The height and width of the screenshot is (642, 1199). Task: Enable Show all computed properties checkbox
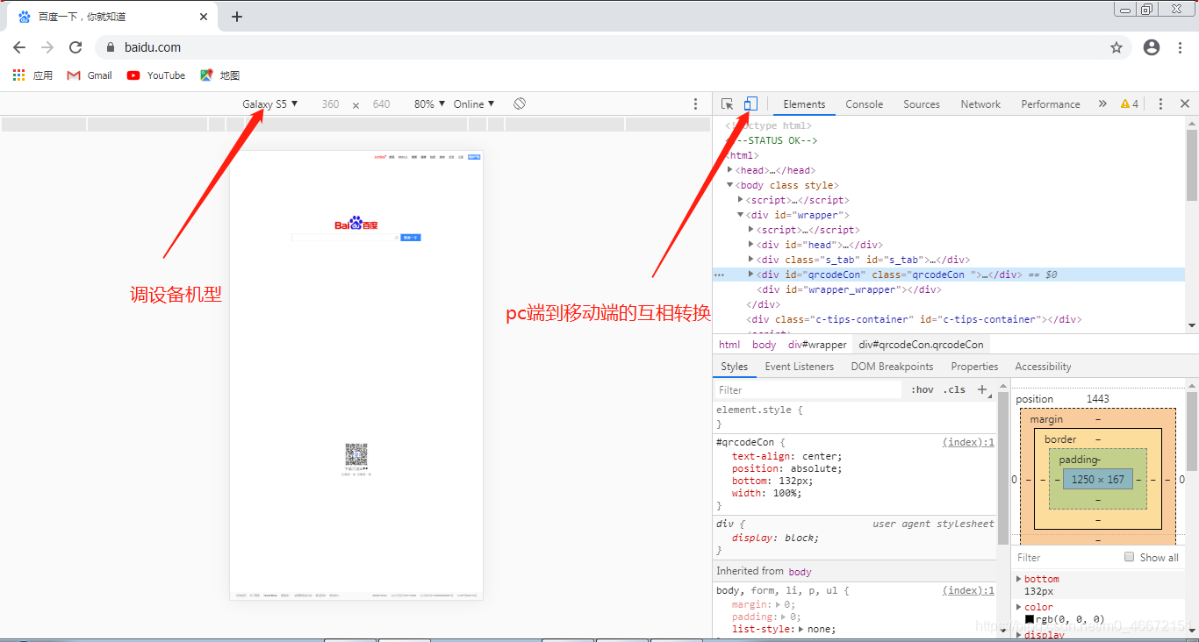(1130, 557)
